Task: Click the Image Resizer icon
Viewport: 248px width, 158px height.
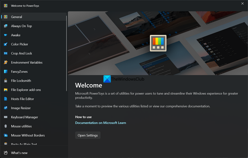Action: pos(6,108)
